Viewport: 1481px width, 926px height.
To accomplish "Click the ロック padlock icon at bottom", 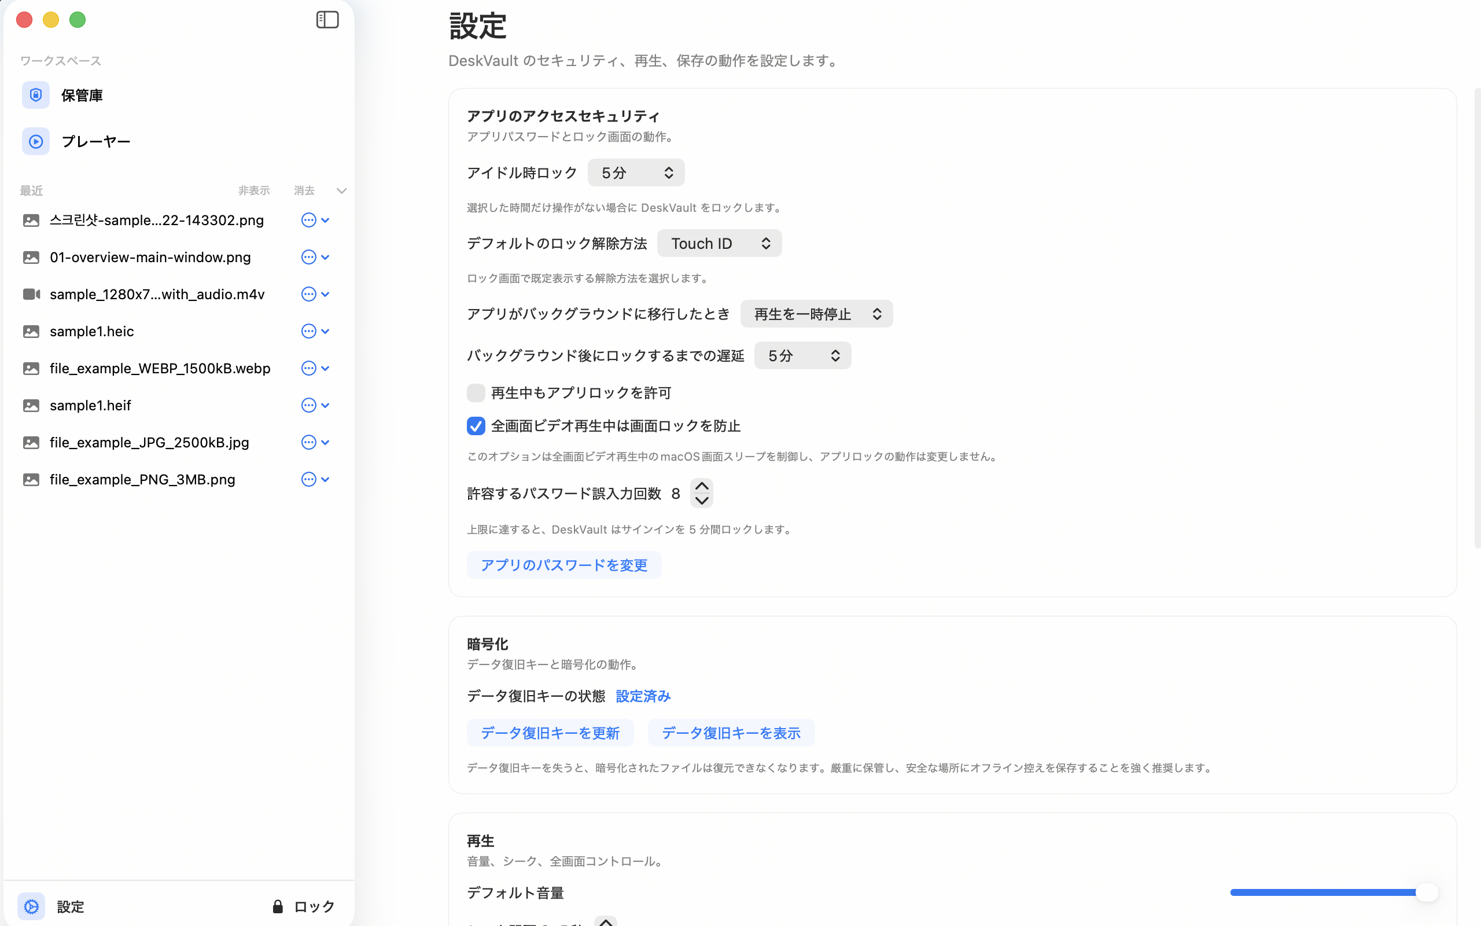I will coord(277,906).
